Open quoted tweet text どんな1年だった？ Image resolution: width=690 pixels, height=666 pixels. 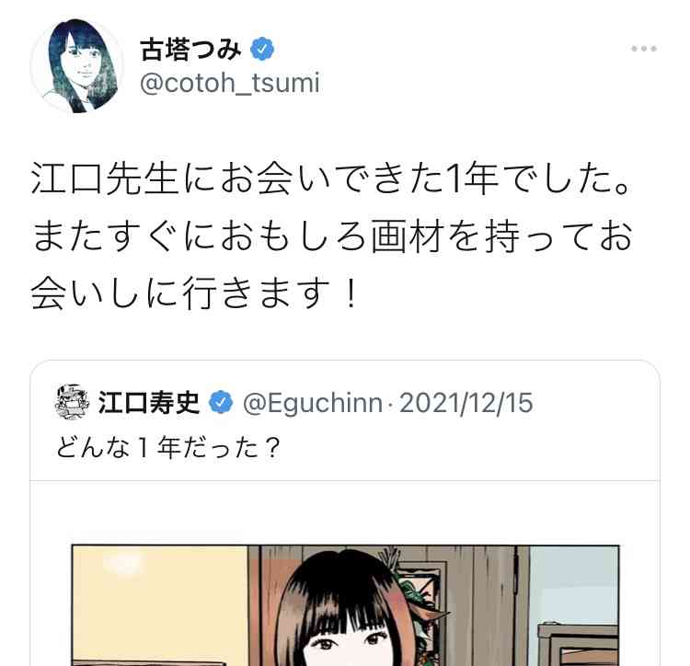[x=168, y=447]
